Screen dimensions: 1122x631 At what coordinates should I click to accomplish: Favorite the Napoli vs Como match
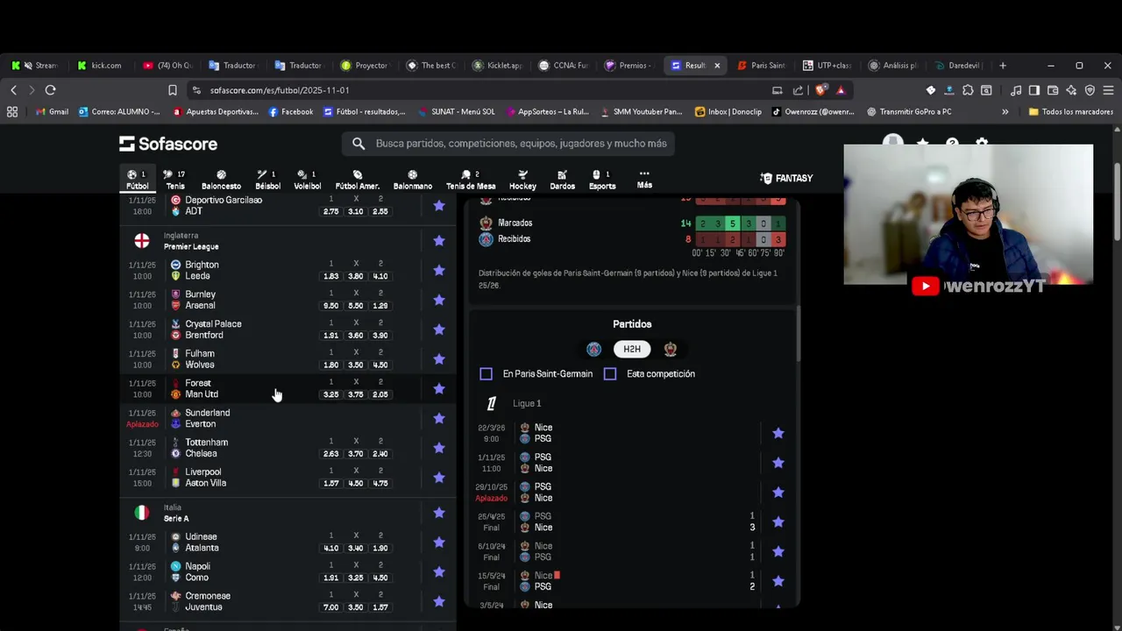[x=439, y=571]
